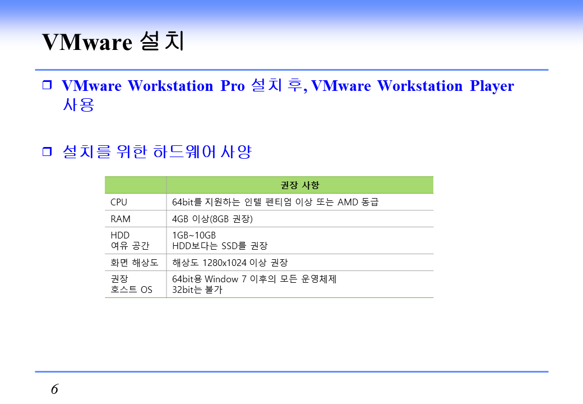Screen dimensions: 583x404
Task: Click the value '1GB~10GB'
Action: pyautogui.click(x=194, y=235)
